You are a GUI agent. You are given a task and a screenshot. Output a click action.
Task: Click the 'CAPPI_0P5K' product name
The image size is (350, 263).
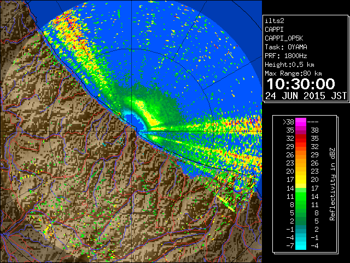coord(284,38)
